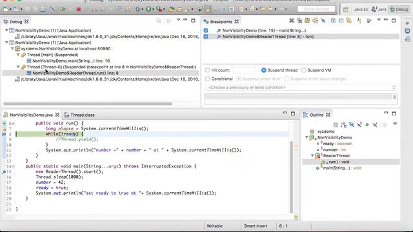
Task: Click breakpoint marker at line 15
Action: pos(4,172)
